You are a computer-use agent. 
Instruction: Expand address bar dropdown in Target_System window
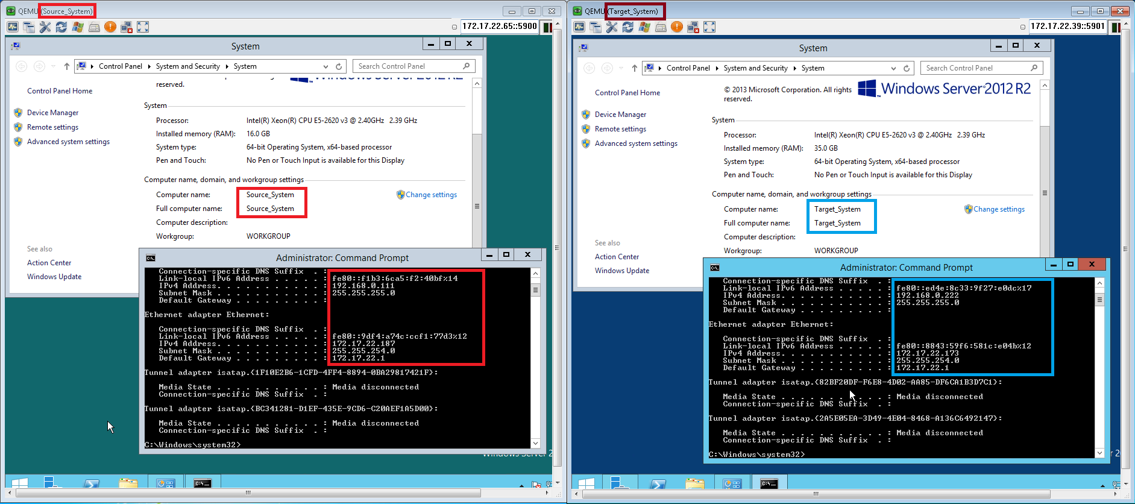[893, 68]
